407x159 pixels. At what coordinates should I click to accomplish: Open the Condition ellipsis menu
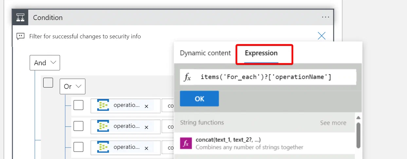pos(325,17)
